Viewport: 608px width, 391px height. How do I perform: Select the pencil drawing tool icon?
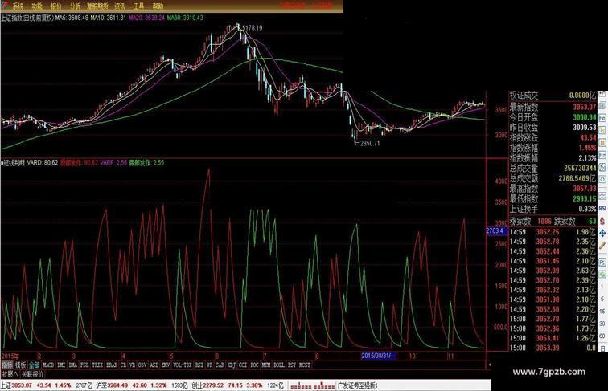602,246
